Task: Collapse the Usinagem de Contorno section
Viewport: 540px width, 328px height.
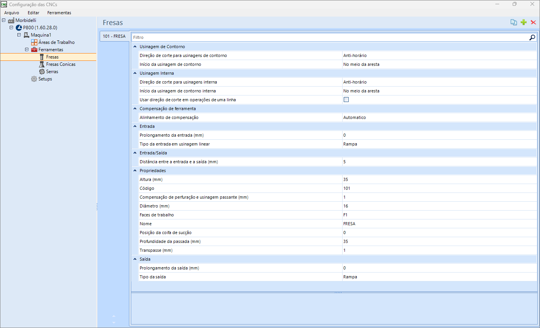Action: tap(135, 47)
